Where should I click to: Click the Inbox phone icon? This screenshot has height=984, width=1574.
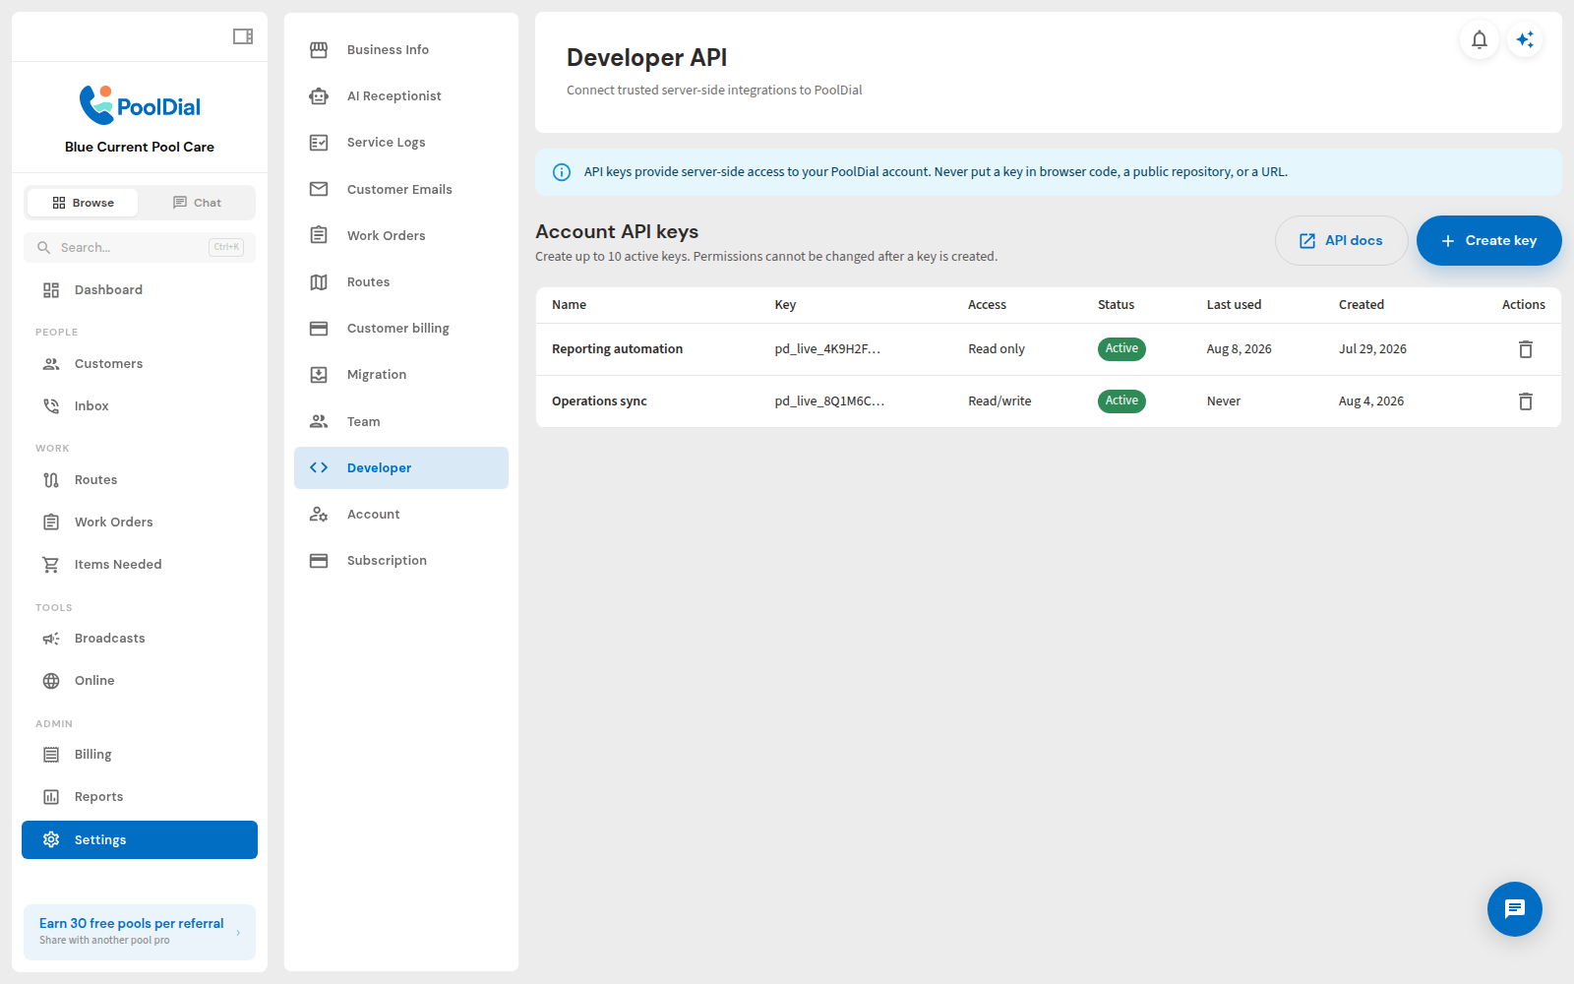[x=51, y=406]
